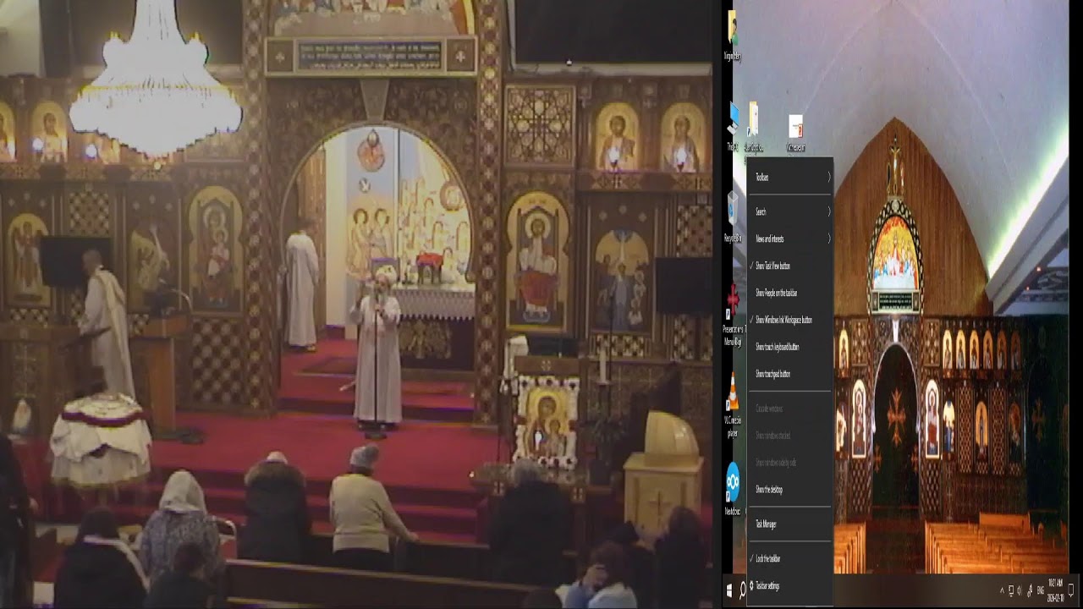The width and height of the screenshot is (1083, 609).
Task: Toggle Show People on the taskbar
Action: pos(790,293)
